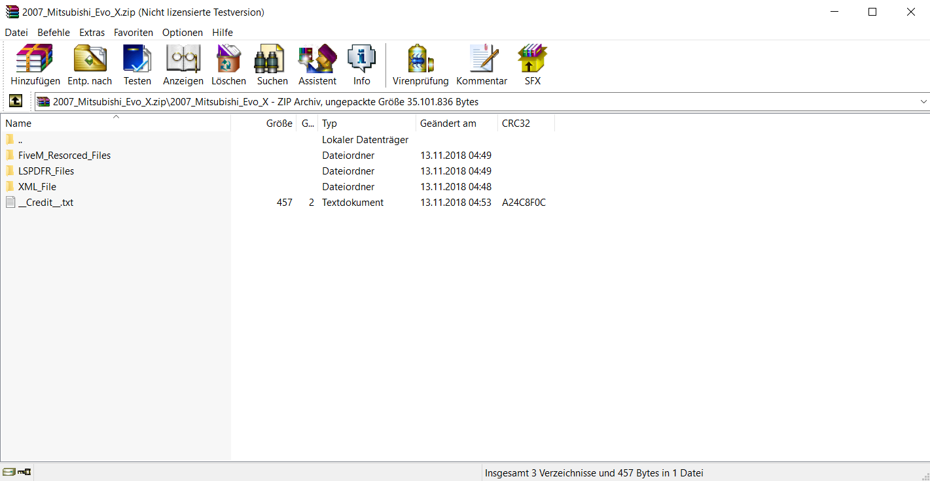Open the Befehle menu
The width and height of the screenshot is (930, 481).
[54, 32]
